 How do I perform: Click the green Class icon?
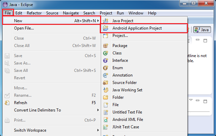pyautogui.click(x=106, y=53)
